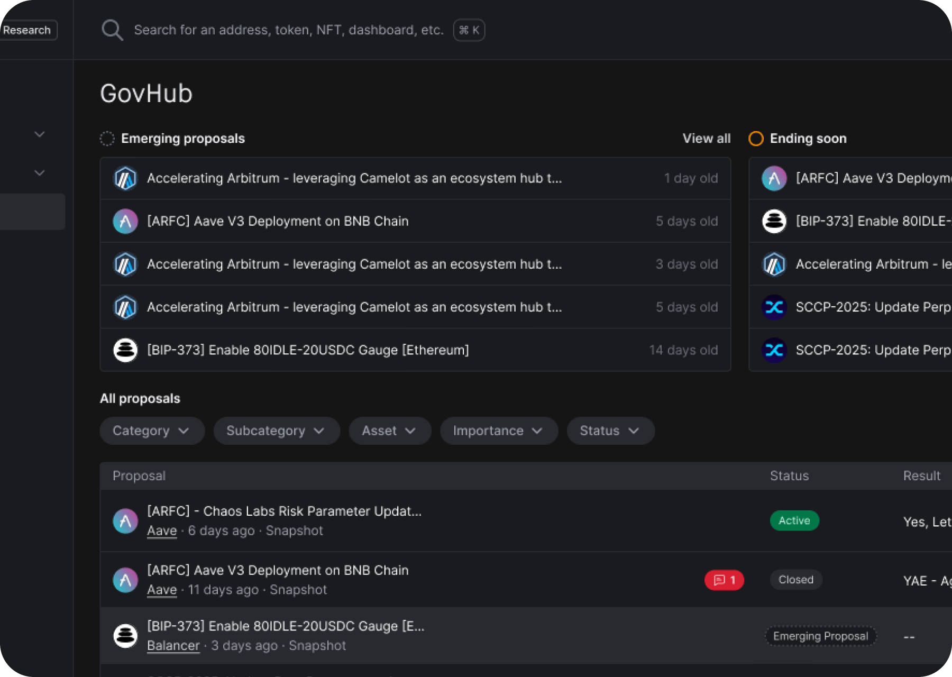Expand the lower sidebar chevron

tap(39, 173)
